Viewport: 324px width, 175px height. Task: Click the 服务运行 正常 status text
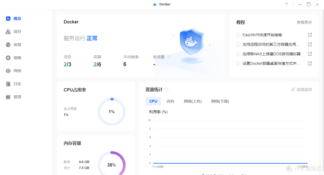pyautogui.click(x=80, y=38)
